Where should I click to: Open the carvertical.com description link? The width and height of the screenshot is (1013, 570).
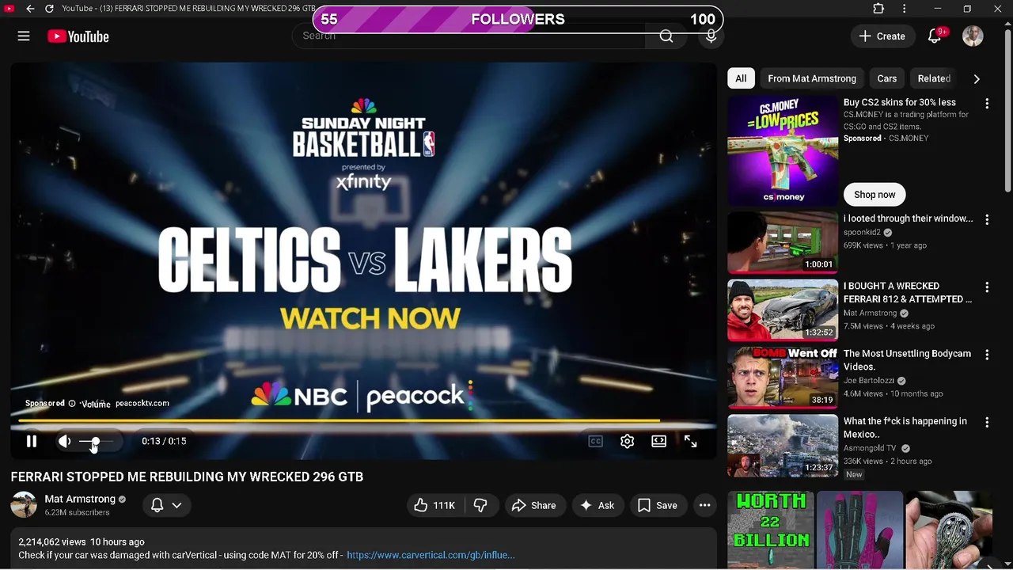431,555
